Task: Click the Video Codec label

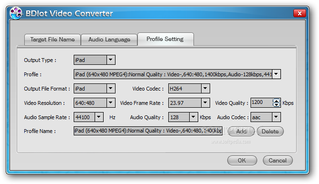Action: 148,89
